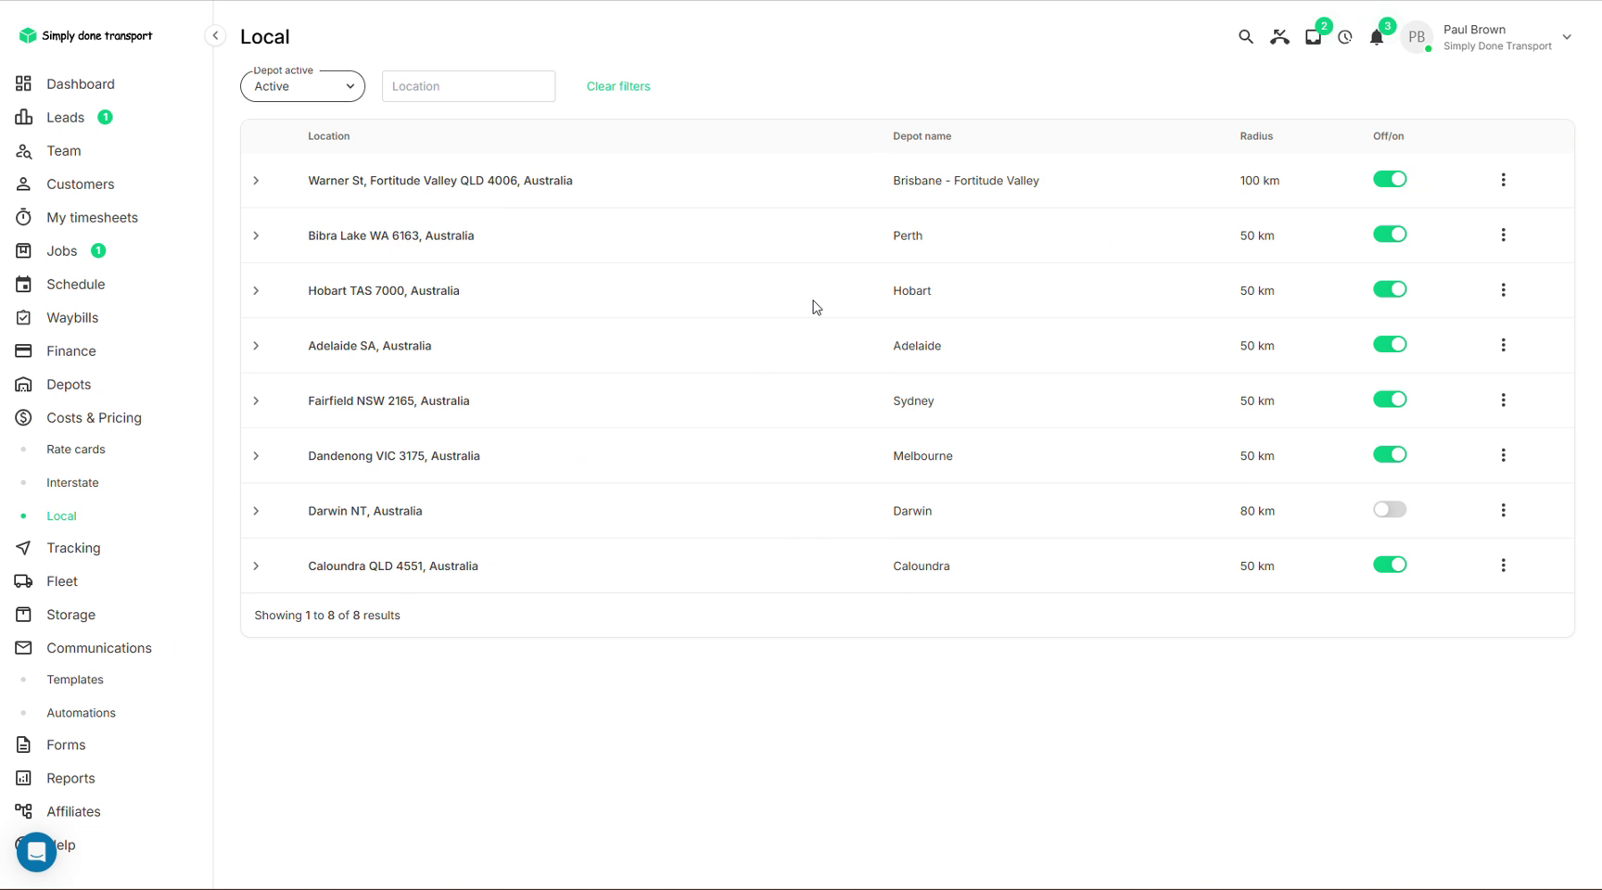Open Automations under Communications
1602x890 pixels.
tap(81, 713)
